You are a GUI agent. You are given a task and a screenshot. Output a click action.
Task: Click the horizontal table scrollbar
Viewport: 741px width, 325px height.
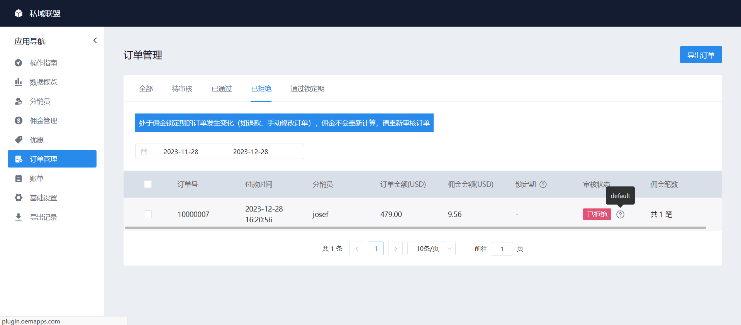point(415,228)
